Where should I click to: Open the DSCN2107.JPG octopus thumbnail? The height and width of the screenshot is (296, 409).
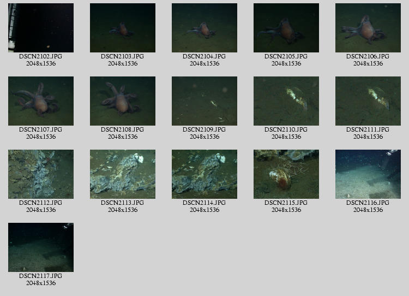(x=41, y=101)
